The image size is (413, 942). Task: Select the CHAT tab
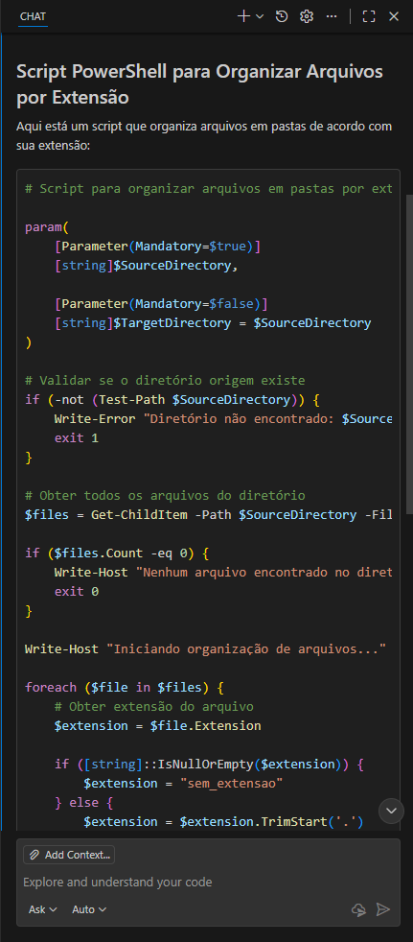coord(33,16)
